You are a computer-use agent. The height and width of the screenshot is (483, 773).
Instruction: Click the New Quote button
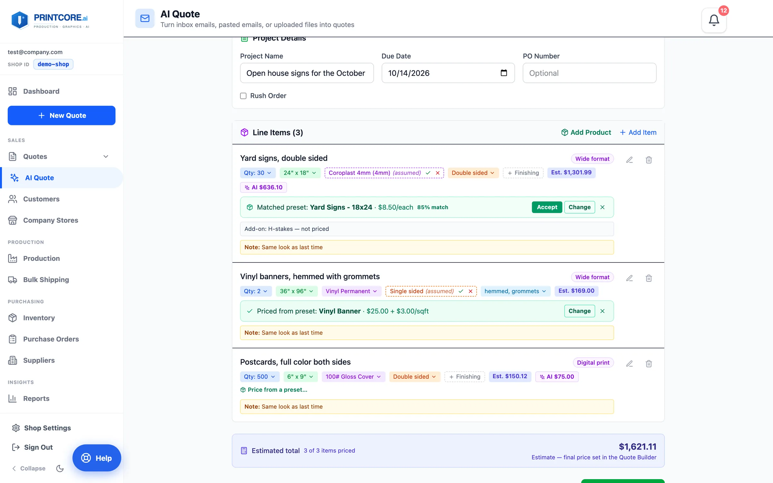point(62,115)
